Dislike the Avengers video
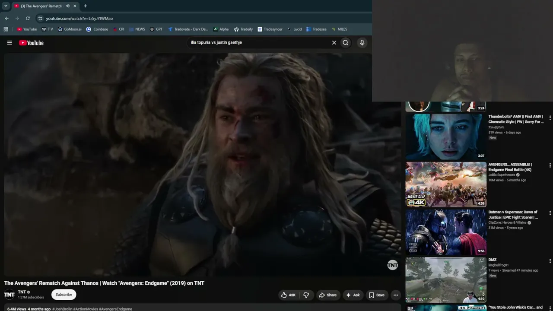 click(x=306, y=295)
